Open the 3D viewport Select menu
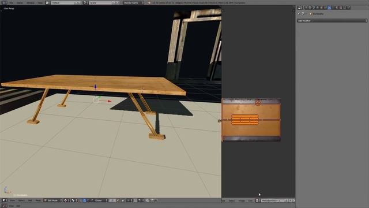 pyautogui.click(x=21, y=200)
